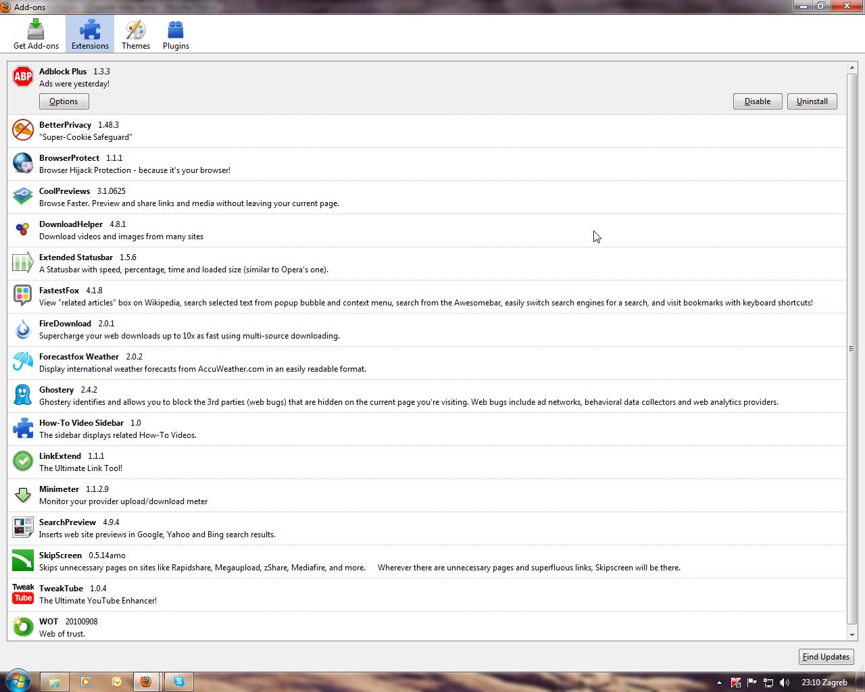Click the extension list scroll down arrow
The image size is (865, 692).
tap(851, 635)
